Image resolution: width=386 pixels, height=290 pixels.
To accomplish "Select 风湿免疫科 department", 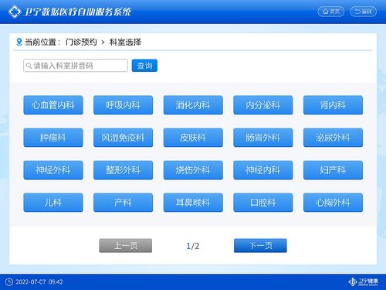I will tap(124, 138).
